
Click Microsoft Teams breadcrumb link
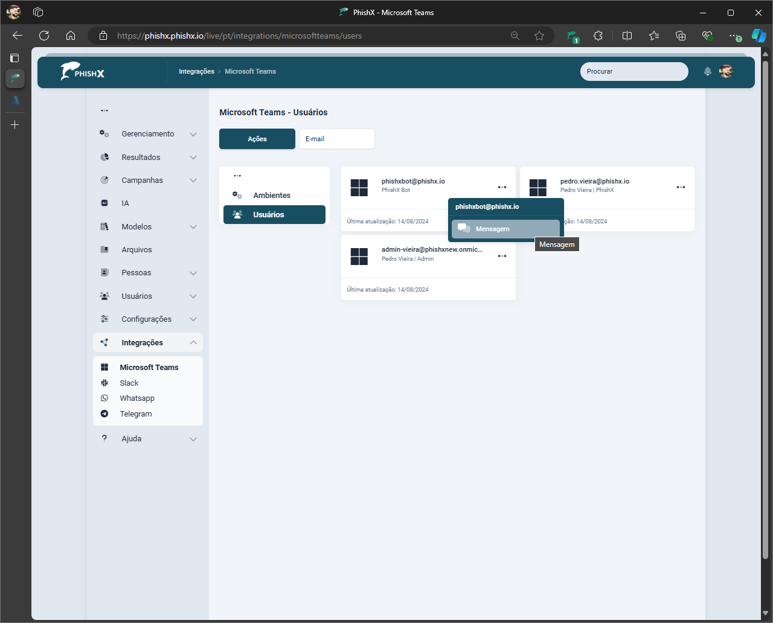point(250,71)
